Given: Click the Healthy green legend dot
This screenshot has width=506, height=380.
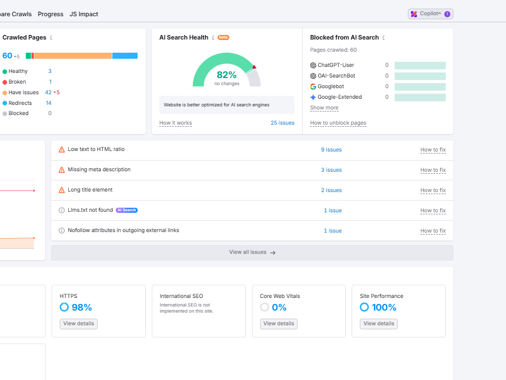Looking at the screenshot, I should [x=5, y=71].
